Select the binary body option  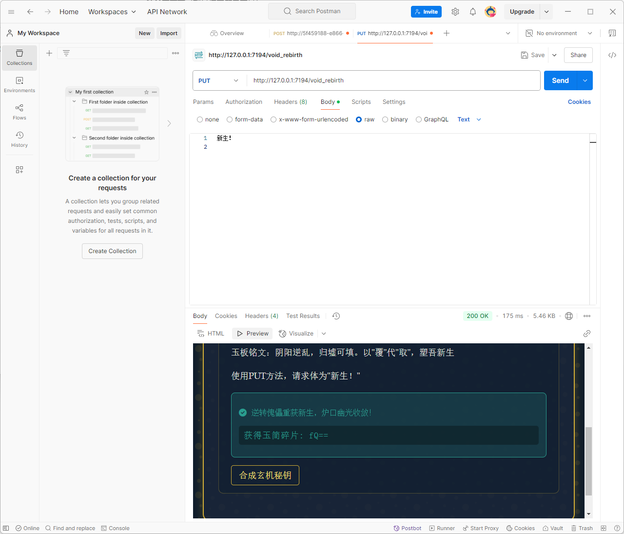tap(385, 119)
